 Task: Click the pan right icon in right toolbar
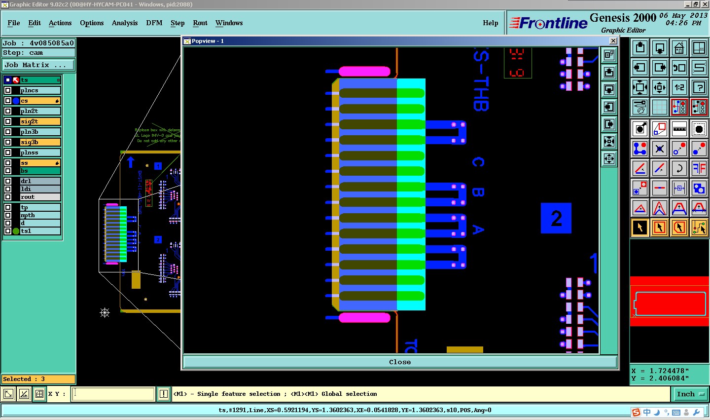pos(660,68)
